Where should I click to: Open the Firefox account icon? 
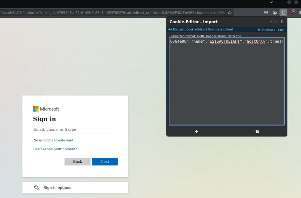coord(275,13)
